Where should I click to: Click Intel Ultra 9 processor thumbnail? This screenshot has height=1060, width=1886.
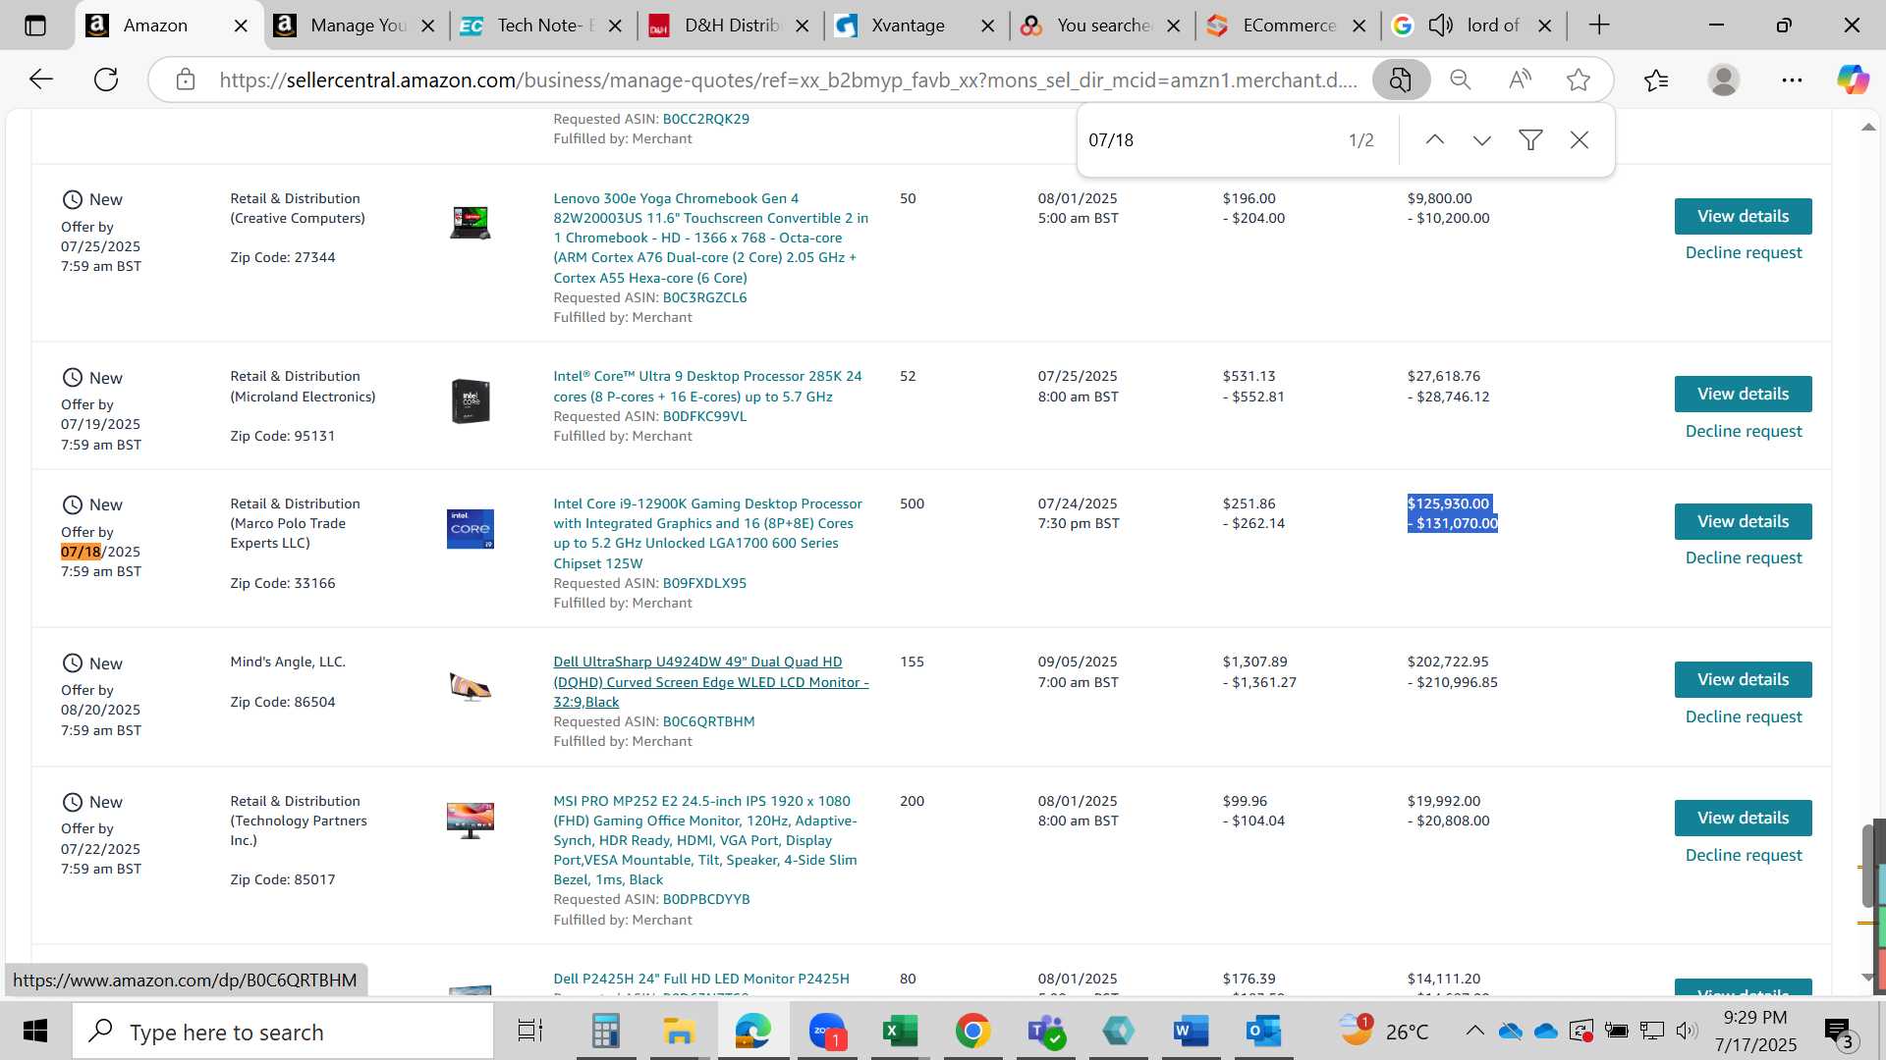(471, 401)
